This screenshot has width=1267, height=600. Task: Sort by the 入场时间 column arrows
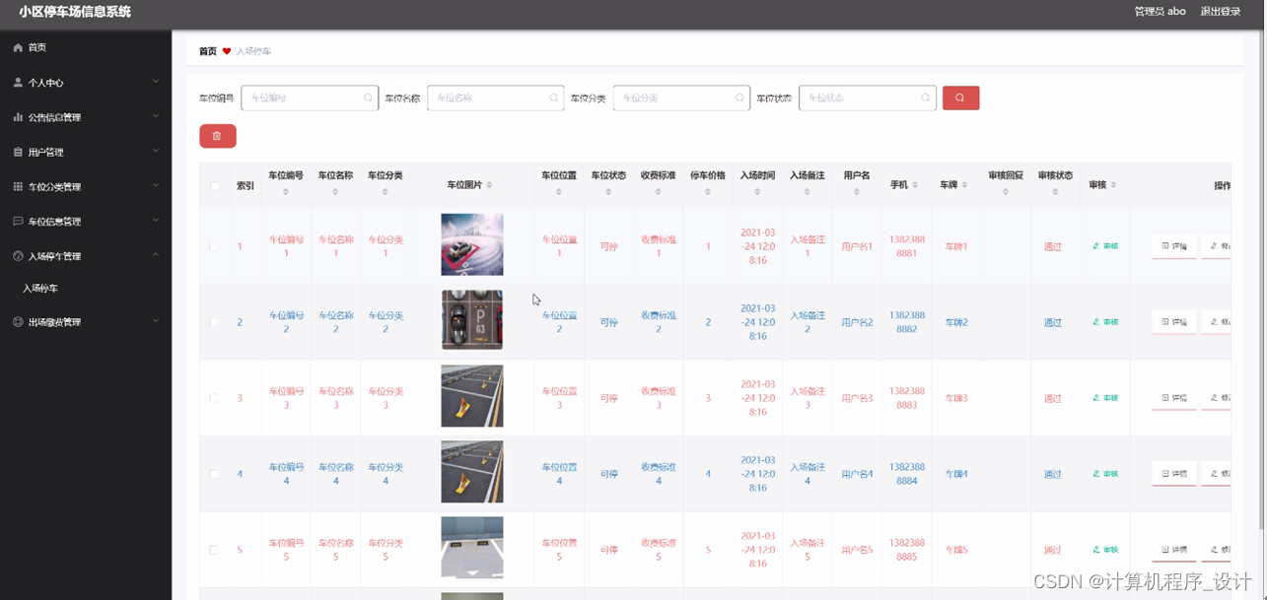[x=757, y=192]
